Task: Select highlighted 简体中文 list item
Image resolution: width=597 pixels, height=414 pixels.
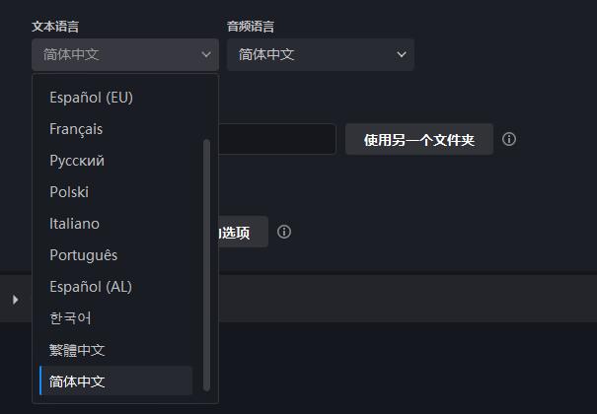Action: pos(116,380)
